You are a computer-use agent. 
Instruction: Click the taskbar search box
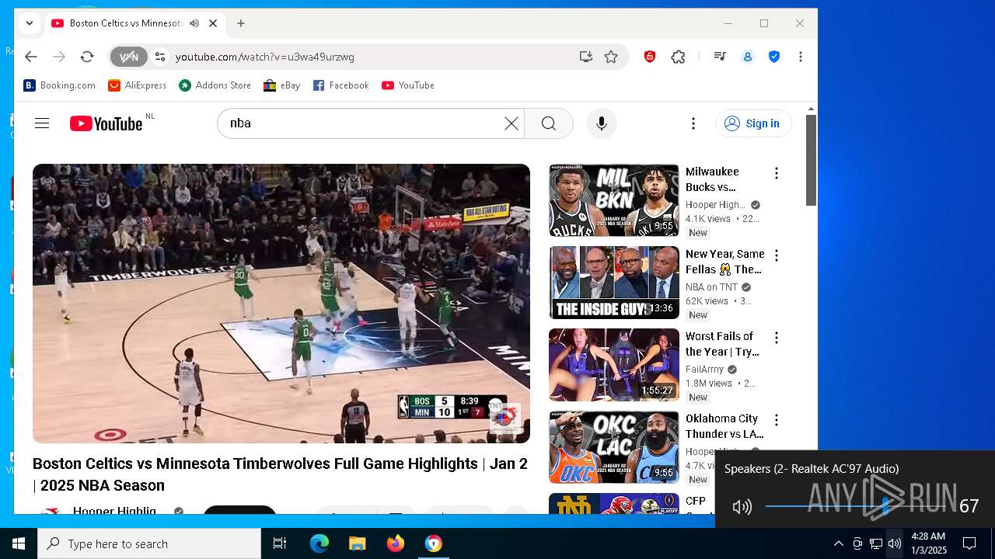pos(149,543)
